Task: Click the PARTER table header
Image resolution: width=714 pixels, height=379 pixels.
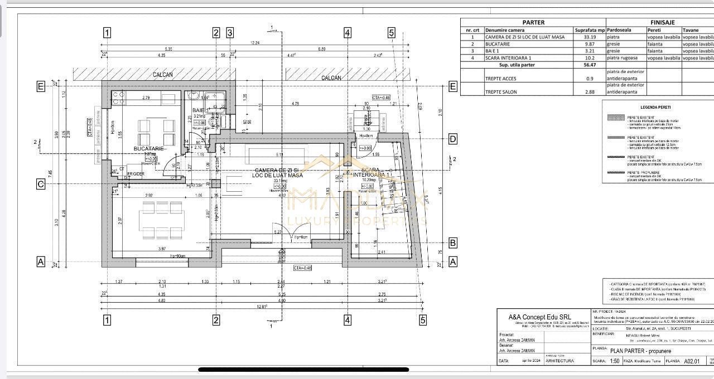Action: [533, 22]
